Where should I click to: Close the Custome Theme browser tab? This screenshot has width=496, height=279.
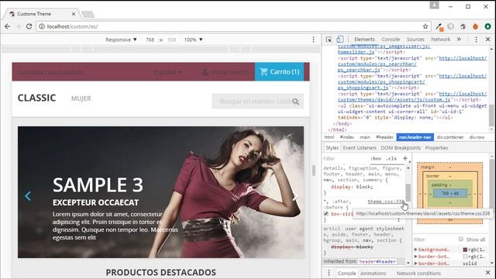74,14
